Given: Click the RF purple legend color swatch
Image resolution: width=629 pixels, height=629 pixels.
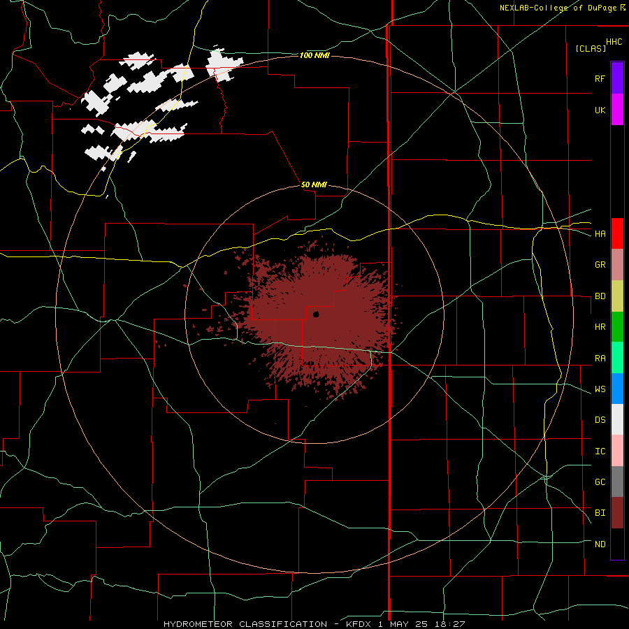Looking at the screenshot, I should tap(617, 78).
